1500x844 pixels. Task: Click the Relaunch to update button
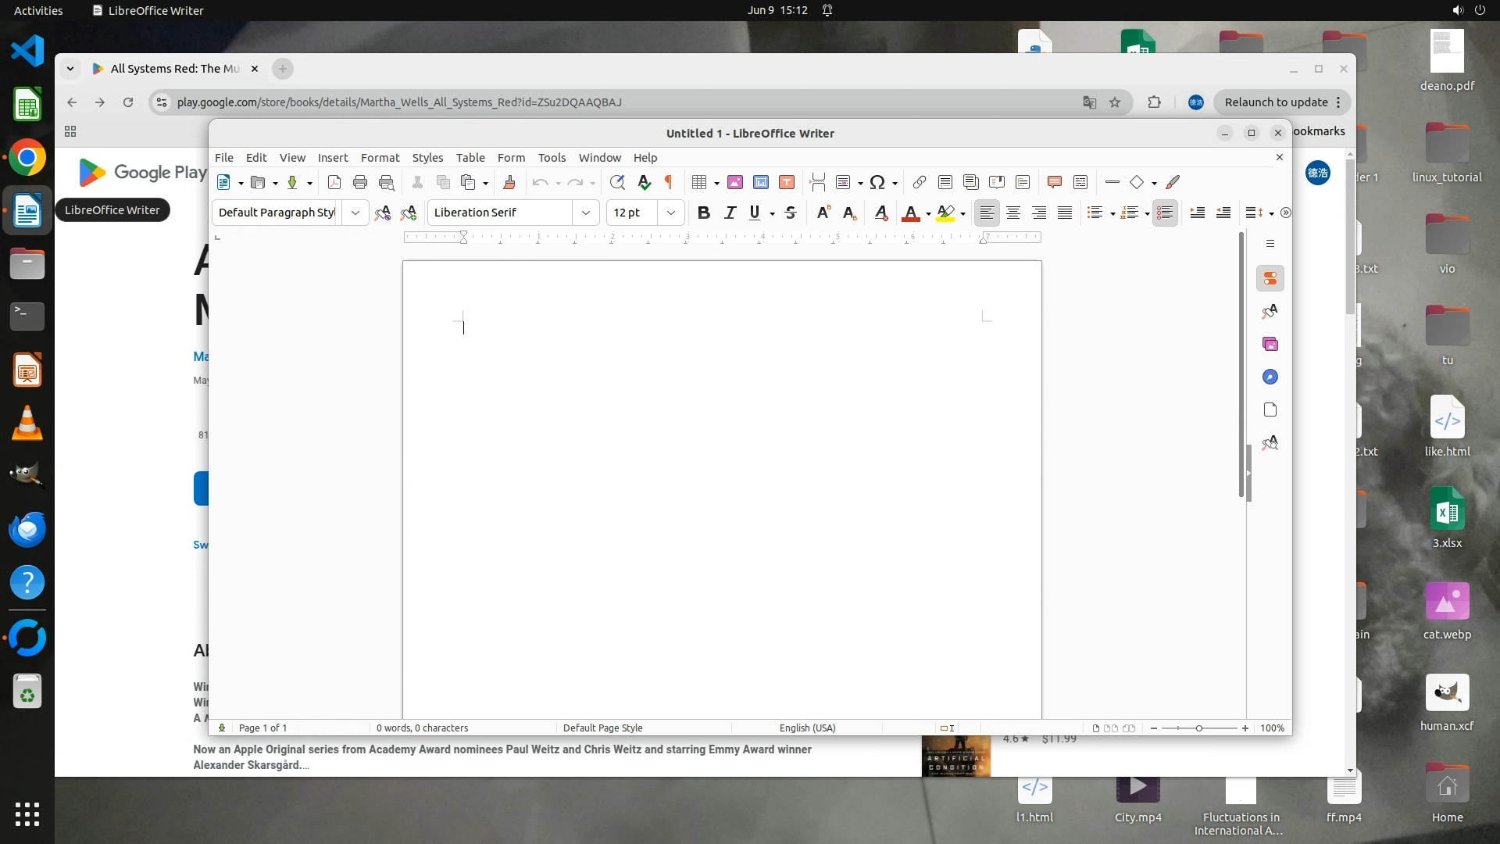click(1276, 102)
